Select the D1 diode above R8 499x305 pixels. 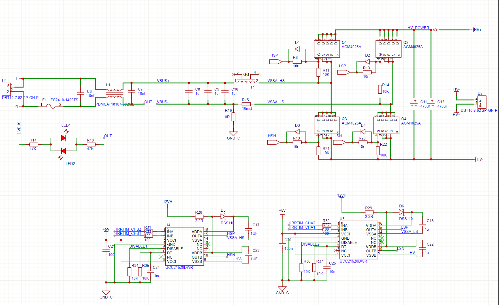point(297,49)
